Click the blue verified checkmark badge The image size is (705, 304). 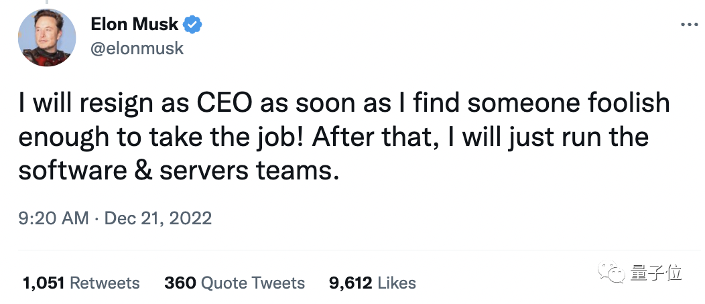[x=193, y=25]
